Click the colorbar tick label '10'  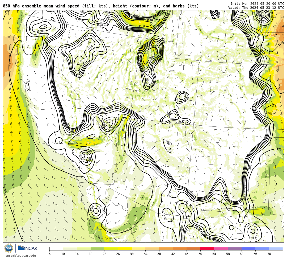click(x=63, y=254)
